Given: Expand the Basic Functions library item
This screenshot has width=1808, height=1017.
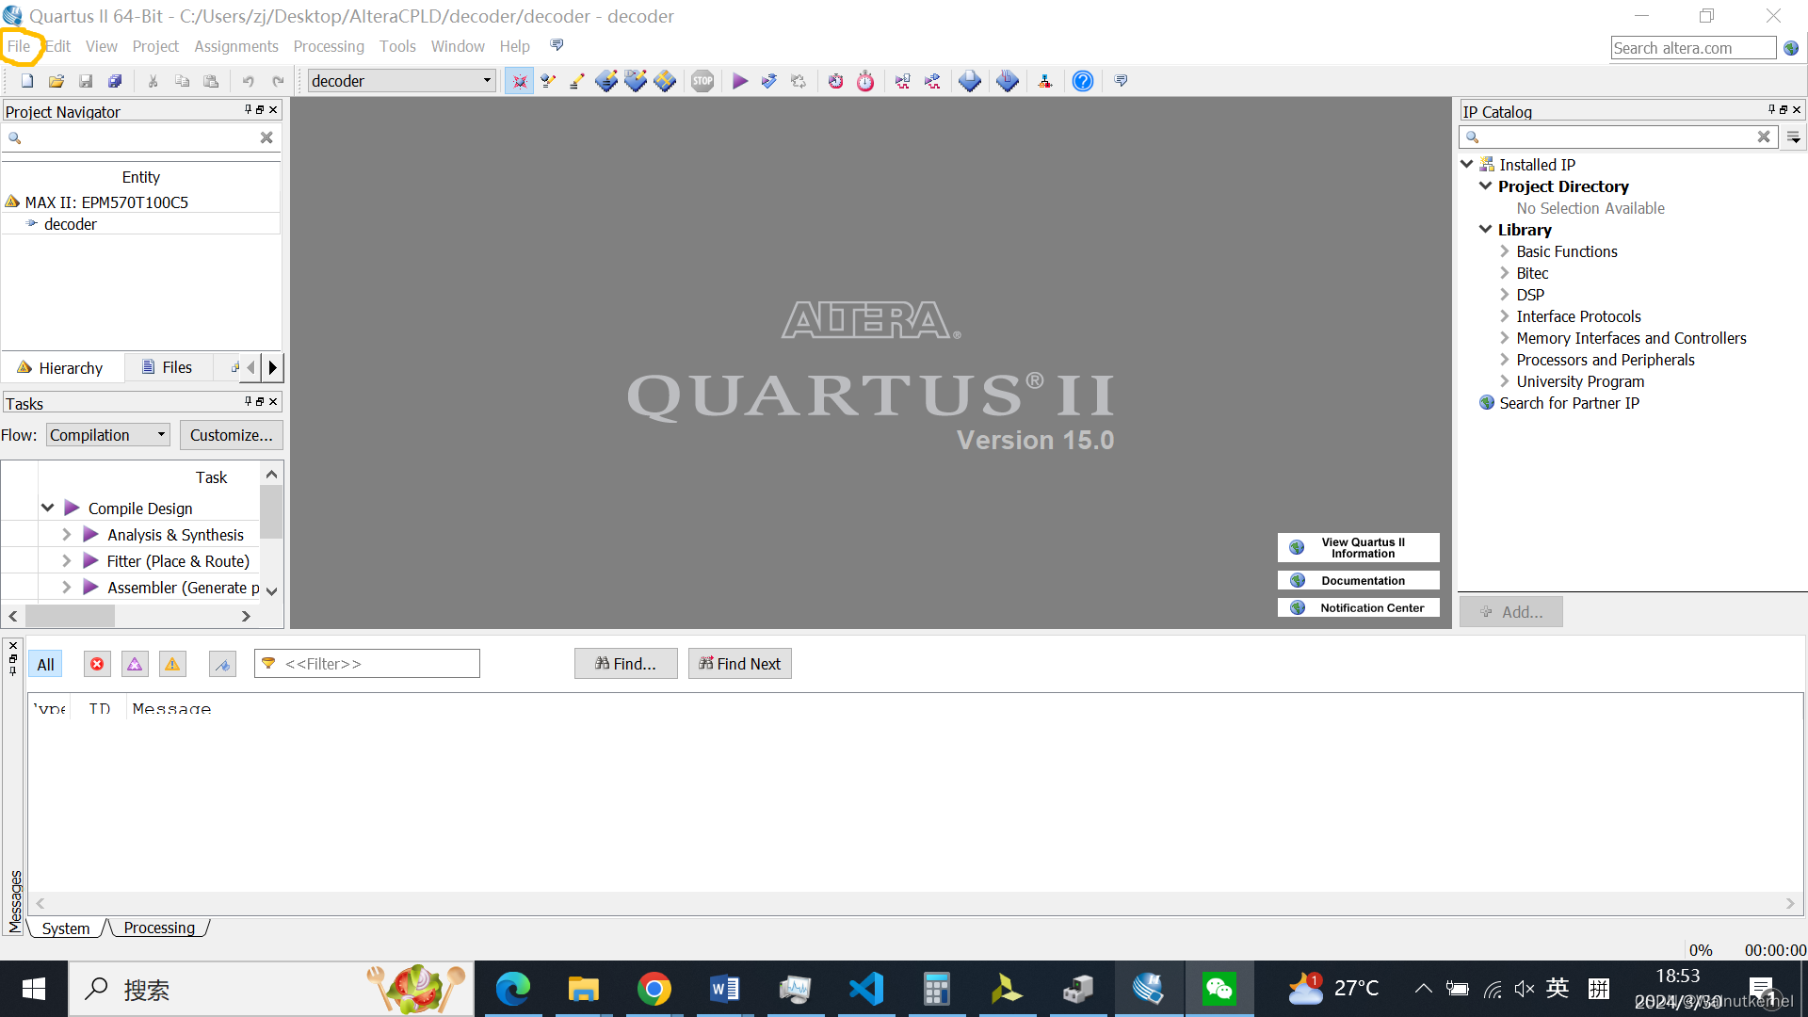Looking at the screenshot, I should [x=1505, y=251].
